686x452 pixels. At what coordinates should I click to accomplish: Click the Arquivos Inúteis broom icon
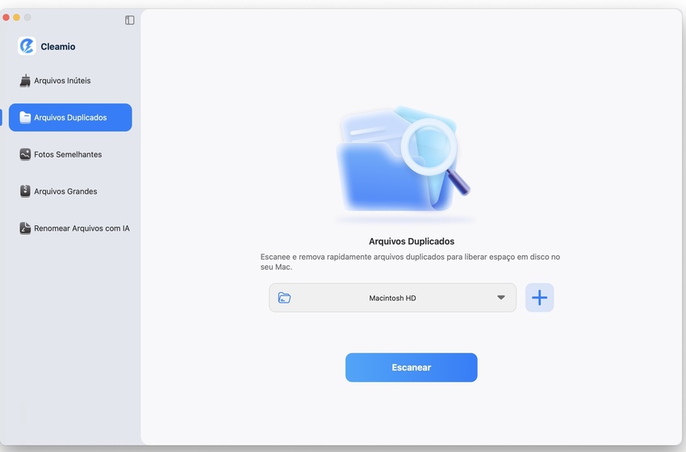(25, 81)
